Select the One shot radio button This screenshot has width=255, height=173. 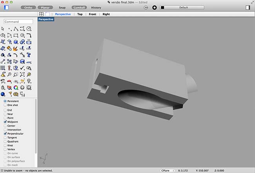(5, 105)
